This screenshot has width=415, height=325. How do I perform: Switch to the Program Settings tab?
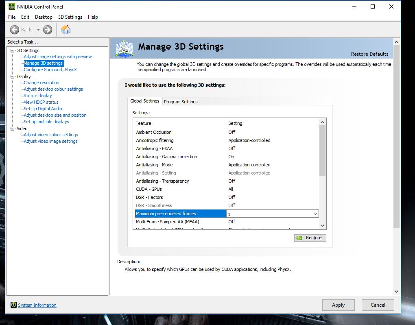(181, 102)
